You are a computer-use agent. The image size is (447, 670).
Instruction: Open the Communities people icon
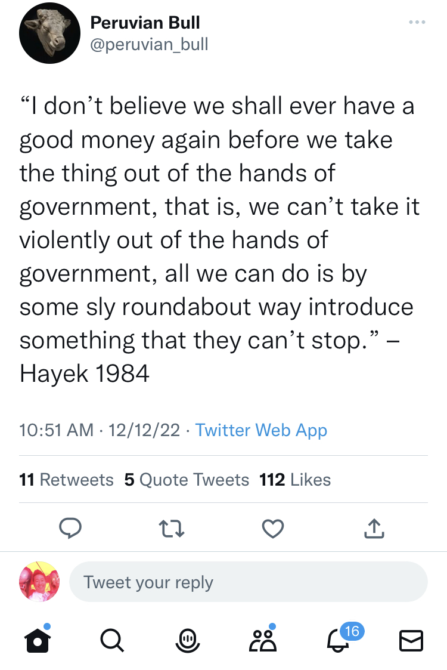tap(263, 640)
